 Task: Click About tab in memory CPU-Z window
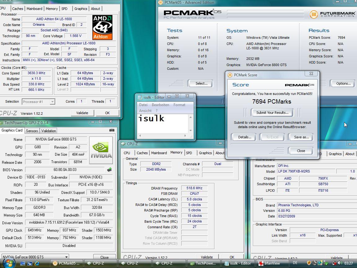220,153
